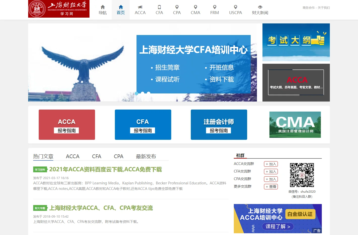358x235 pixels.
Task: Open the FRM nav label in header
Action: 215,13
